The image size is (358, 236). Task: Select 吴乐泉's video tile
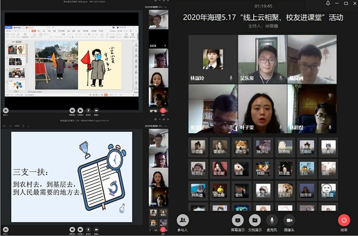pyautogui.click(x=261, y=59)
